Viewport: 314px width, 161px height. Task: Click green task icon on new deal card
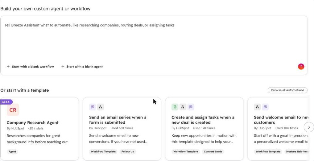(x=175, y=107)
